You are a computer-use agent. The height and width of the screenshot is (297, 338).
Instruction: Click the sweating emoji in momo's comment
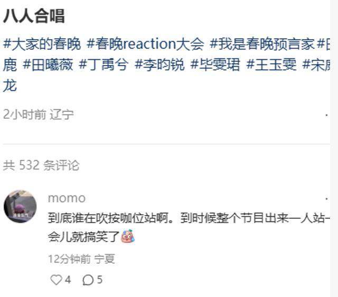(128, 236)
